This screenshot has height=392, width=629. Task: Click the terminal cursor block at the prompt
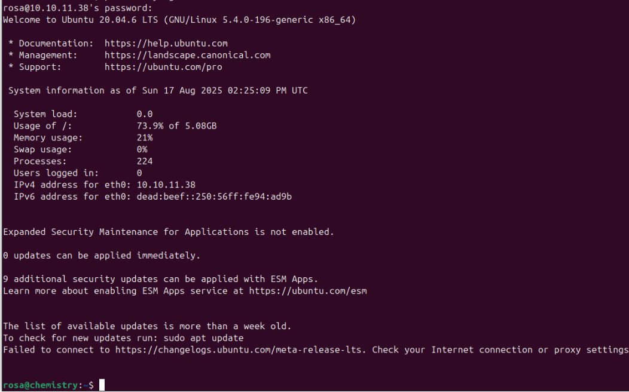click(102, 385)
